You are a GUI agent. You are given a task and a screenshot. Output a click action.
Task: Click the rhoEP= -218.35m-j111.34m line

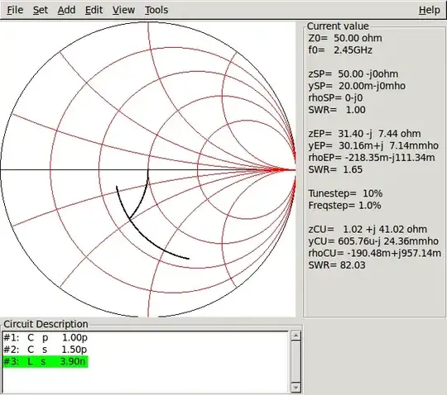point(372,158)
